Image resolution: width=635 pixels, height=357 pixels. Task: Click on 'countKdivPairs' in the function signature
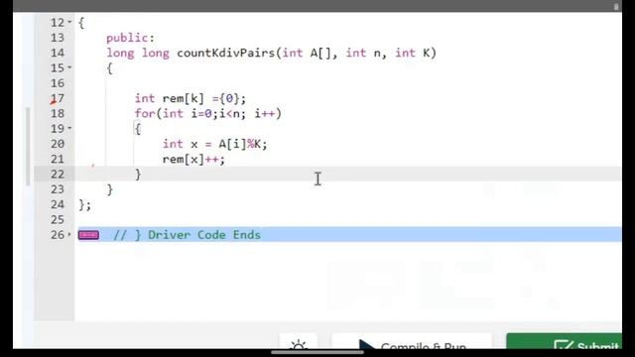click(x=226, y=53)
